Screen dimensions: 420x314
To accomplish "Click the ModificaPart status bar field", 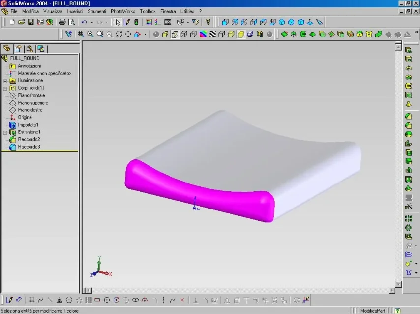I will point(372,311).
